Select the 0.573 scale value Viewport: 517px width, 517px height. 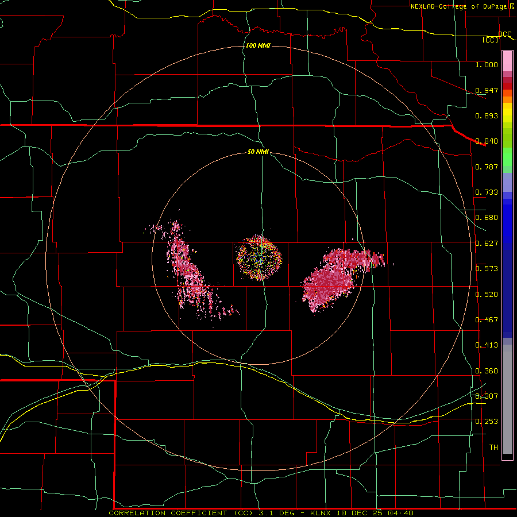[487, 269]
